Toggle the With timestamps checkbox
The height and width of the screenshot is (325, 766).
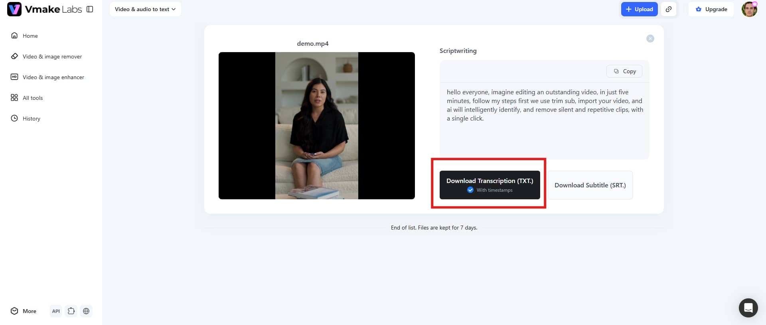pos(470,190)
